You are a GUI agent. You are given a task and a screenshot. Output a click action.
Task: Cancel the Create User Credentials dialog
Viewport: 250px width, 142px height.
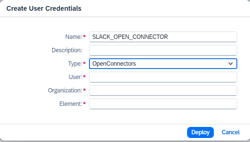click(x=231, y=132)
